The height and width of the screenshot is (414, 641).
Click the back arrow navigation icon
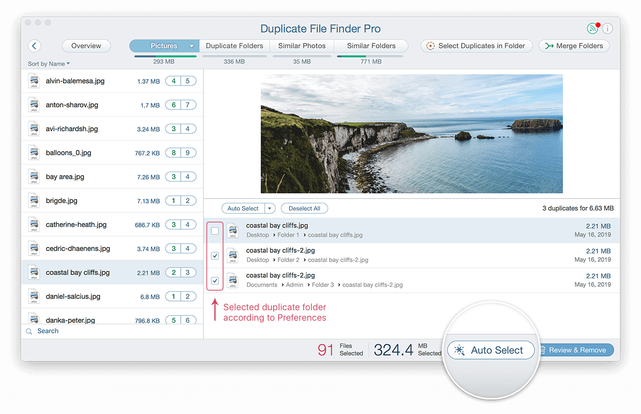coord(34,45)
